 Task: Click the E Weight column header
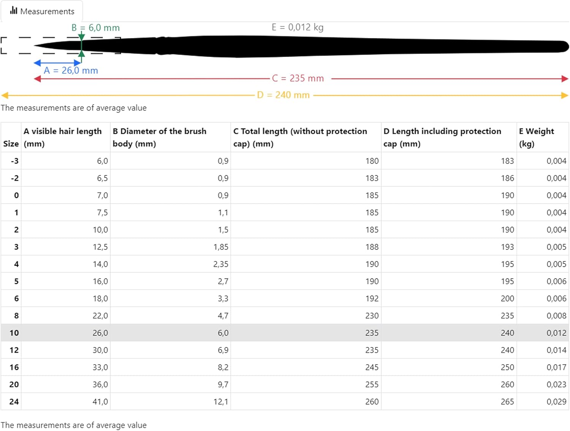click(x=537, y=137)
